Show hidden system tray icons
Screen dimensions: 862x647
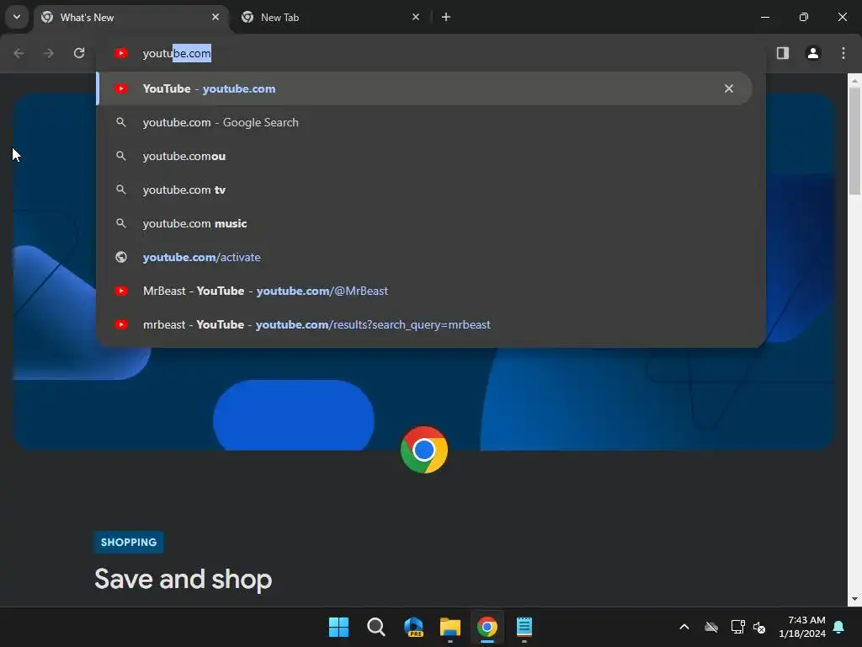(684, 627)
